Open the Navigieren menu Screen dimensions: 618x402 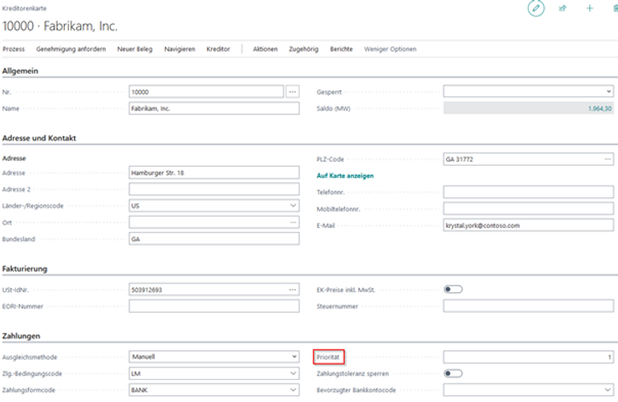tap(180, 49)
